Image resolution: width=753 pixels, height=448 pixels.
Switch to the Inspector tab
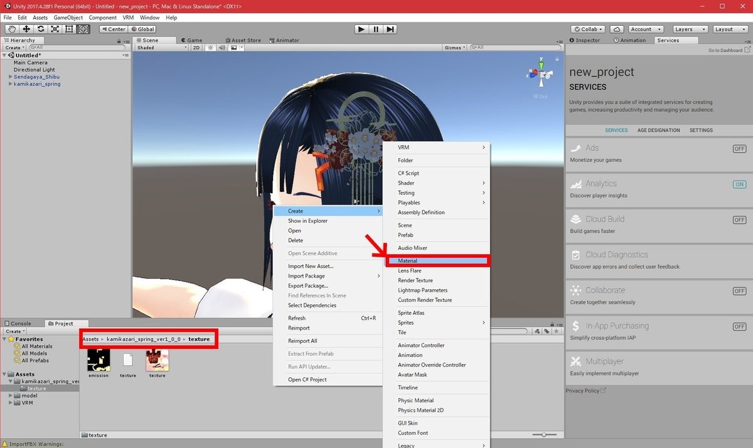point(584,40)
